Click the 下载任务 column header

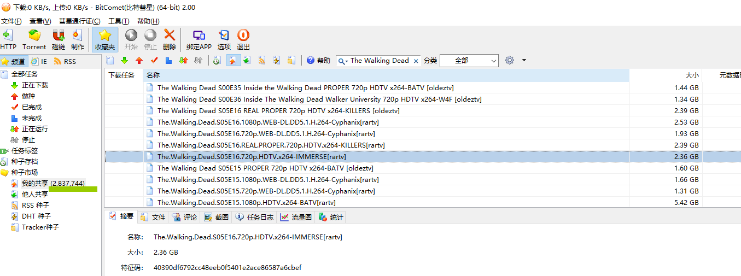(x=123, y=75)
